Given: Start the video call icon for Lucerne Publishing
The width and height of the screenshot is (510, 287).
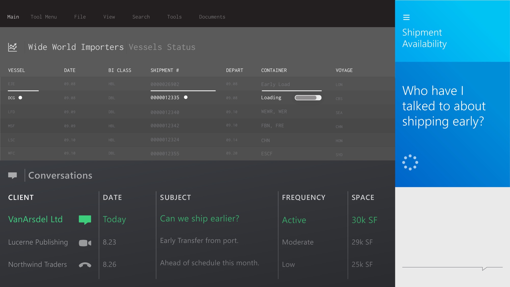Looking at the screenshot, I should pyautogui.click(x=85, y=242).
